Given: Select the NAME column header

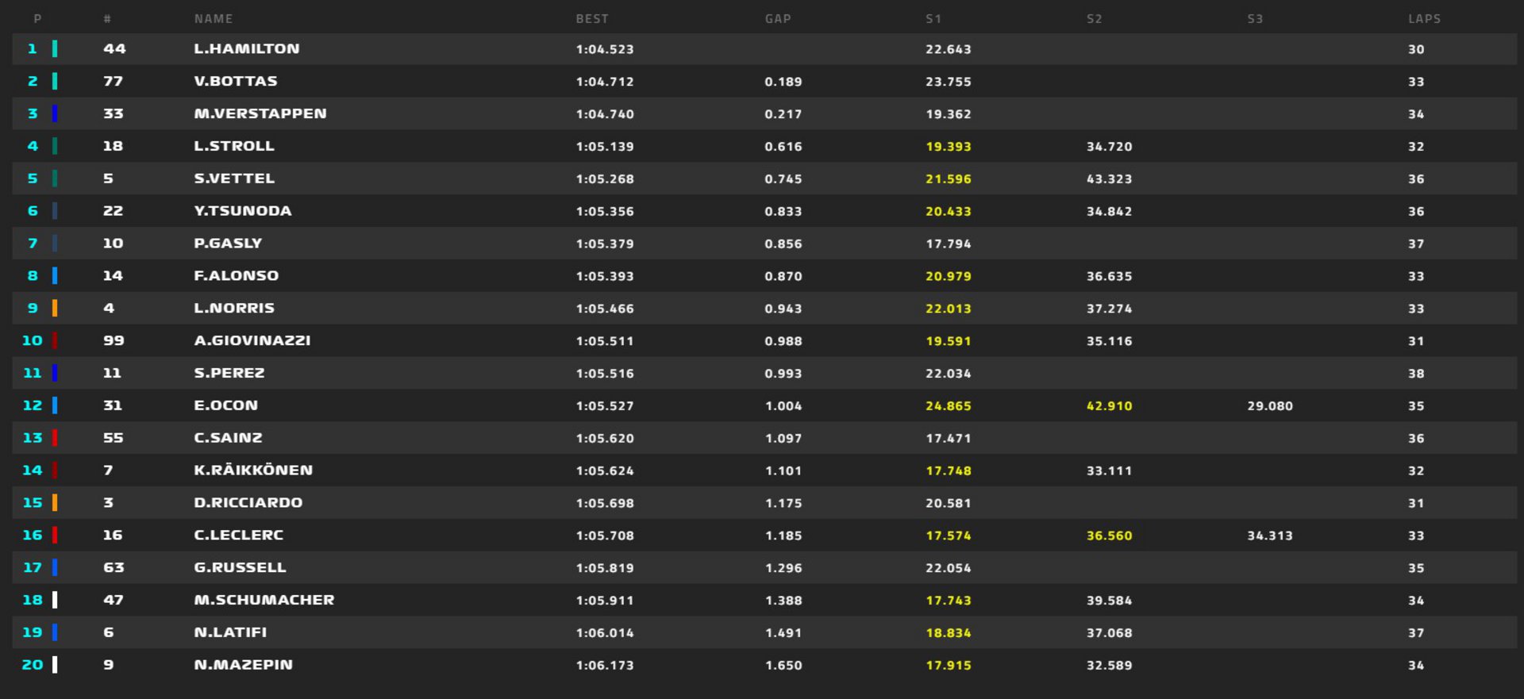Looking at the screenshot, I should coord(214,19).
